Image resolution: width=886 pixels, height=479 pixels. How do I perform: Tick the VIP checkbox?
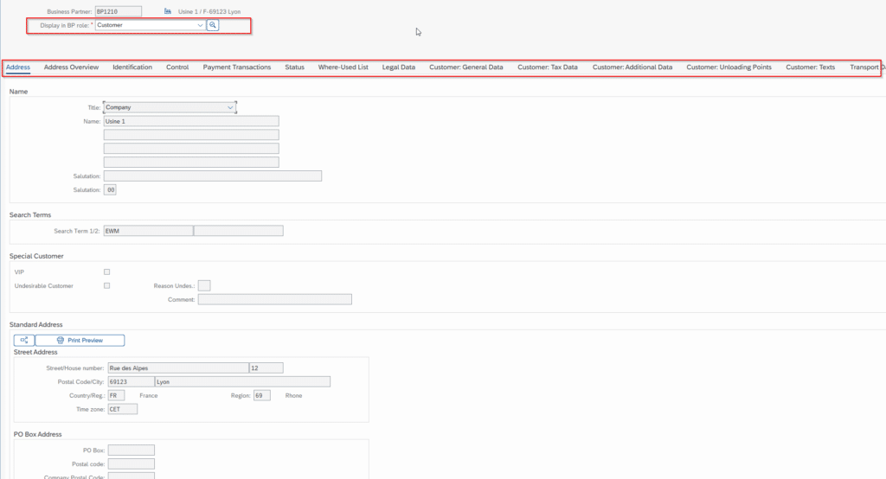coord(106,271)
